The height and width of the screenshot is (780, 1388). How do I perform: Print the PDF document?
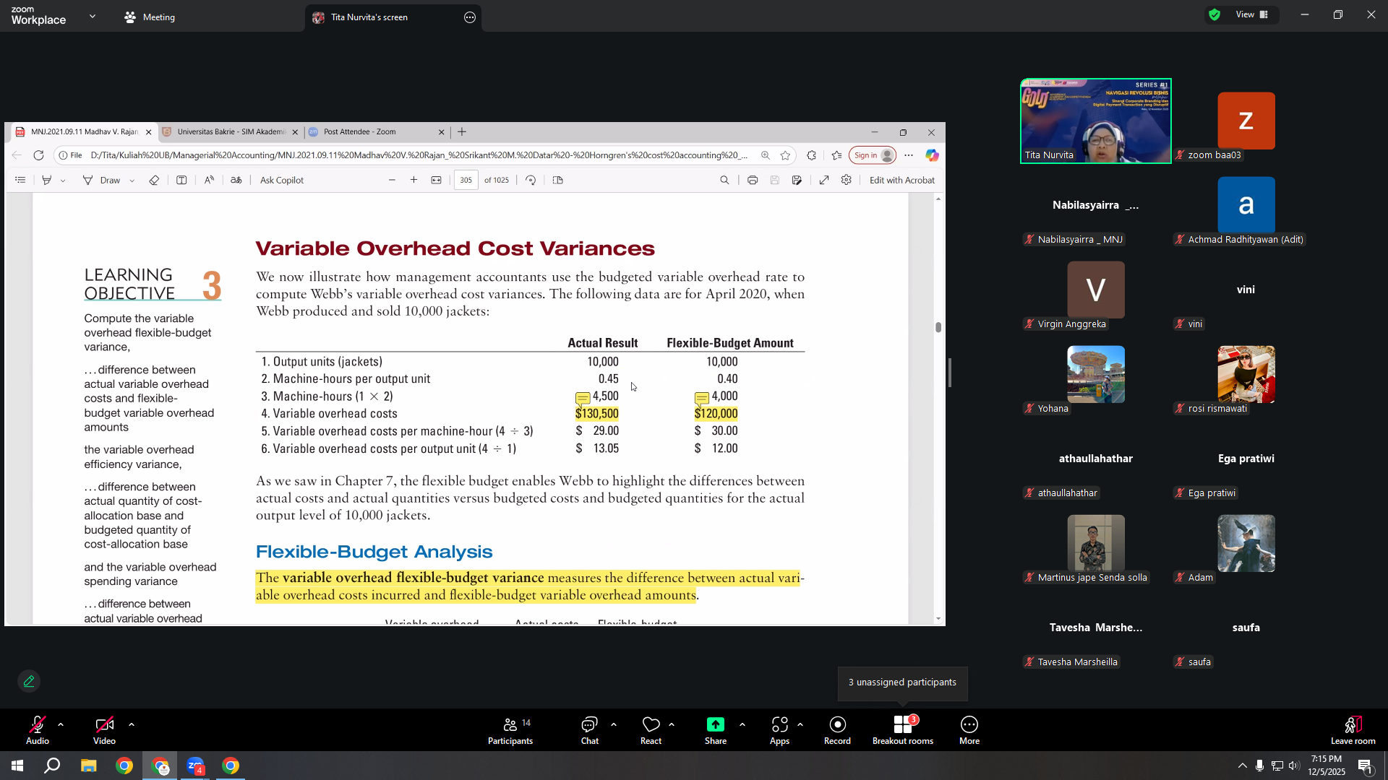pyautogui.click(x=753, y=180)
